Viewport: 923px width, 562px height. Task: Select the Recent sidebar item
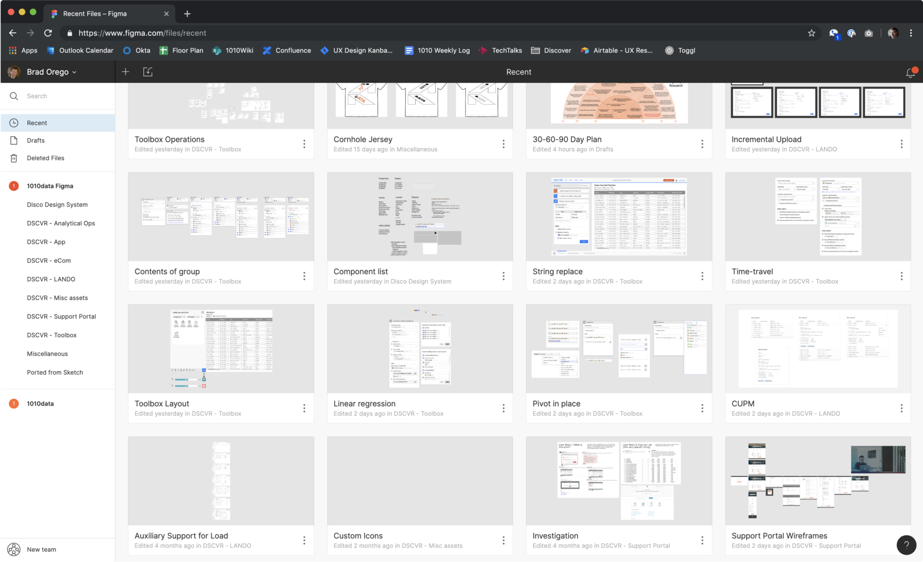coord(37,123)
